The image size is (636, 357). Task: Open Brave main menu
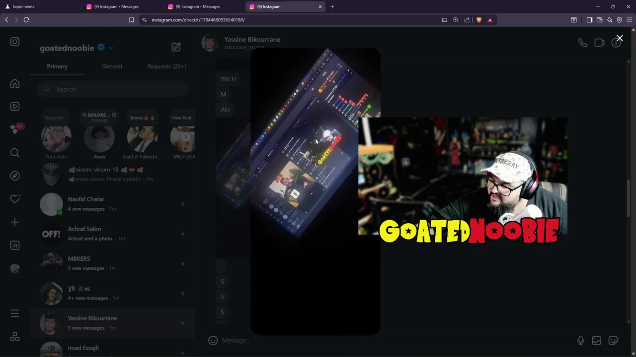click(629, 20)
